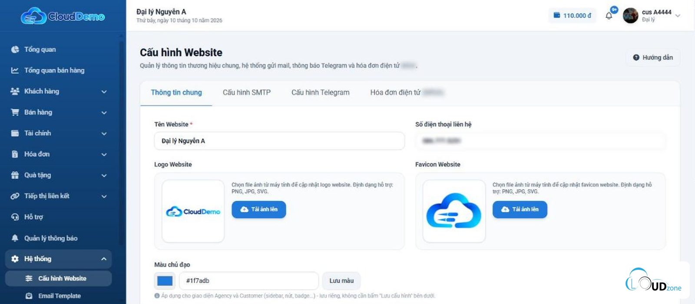Collapse the Hệ thống menu chevron
The height and width of the screenshot is (304, 695).
click(x=104, y=259)
